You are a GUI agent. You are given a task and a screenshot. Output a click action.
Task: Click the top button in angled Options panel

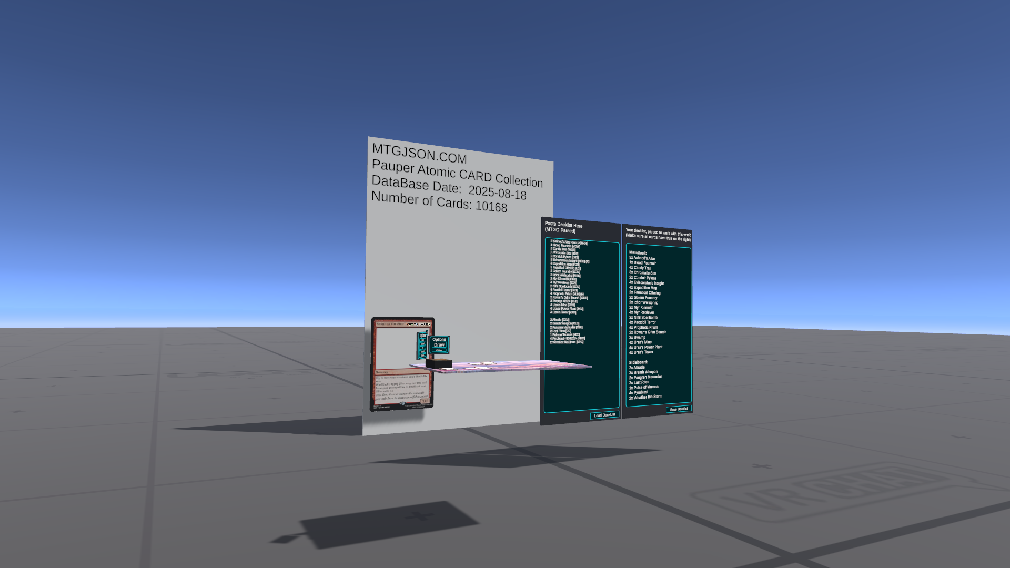(x=422, y=340)
